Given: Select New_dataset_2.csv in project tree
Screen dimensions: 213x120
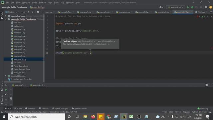Looking at the screenshot, I should click(x=22, y=69).
